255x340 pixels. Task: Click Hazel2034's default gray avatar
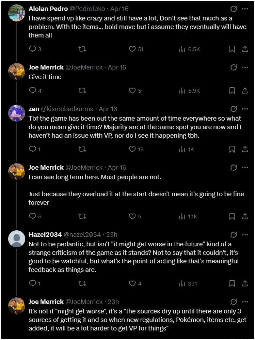[x=17, y=238]
